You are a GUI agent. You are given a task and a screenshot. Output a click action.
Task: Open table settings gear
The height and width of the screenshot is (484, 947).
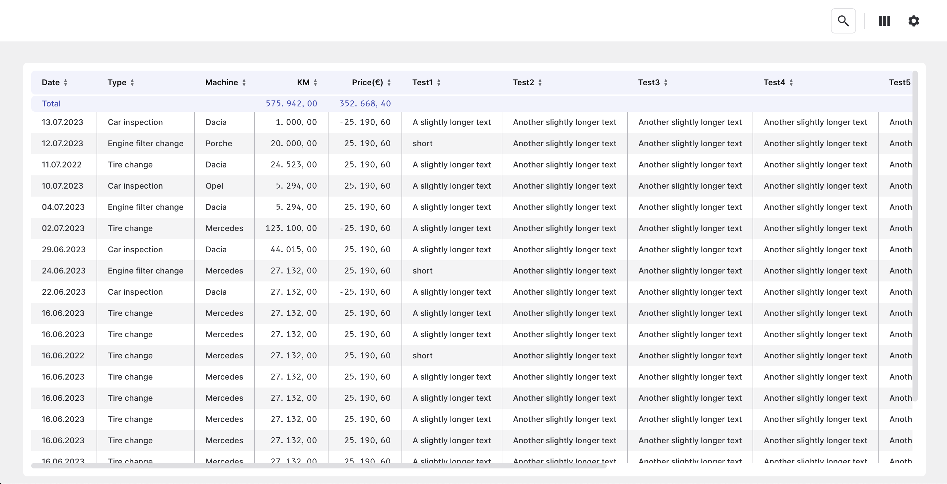[913, 21]
